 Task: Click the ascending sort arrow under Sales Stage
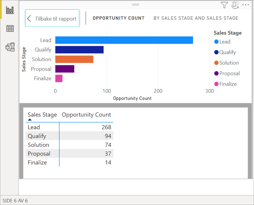(30, 120)
